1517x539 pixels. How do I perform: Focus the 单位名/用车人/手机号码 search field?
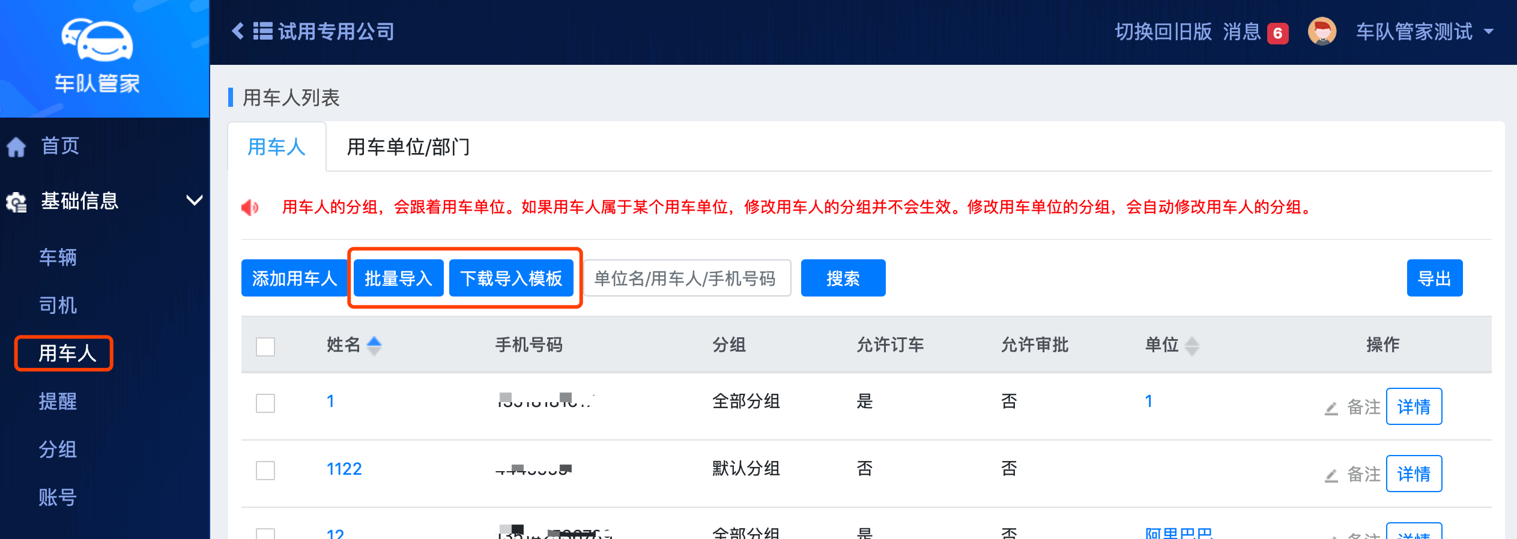coord(687,279)
